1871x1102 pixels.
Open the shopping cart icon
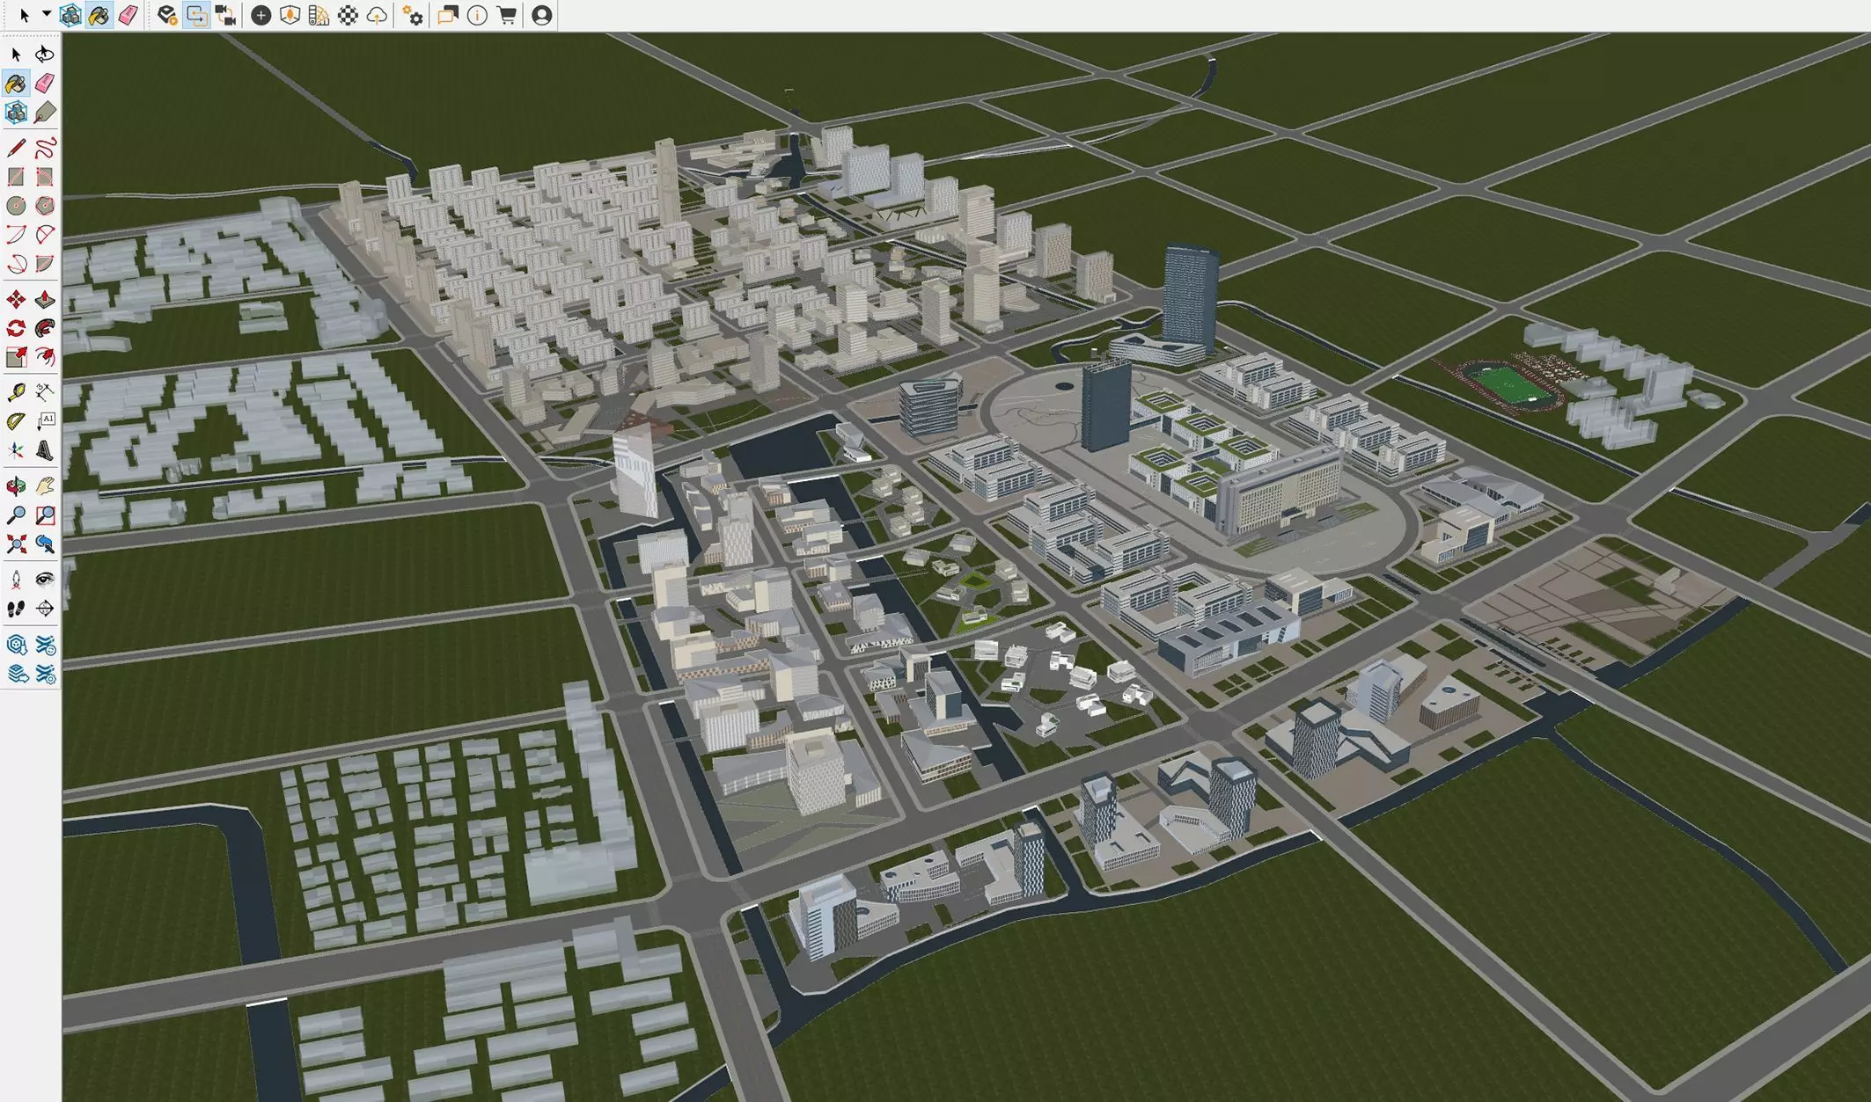pos(506,15)
